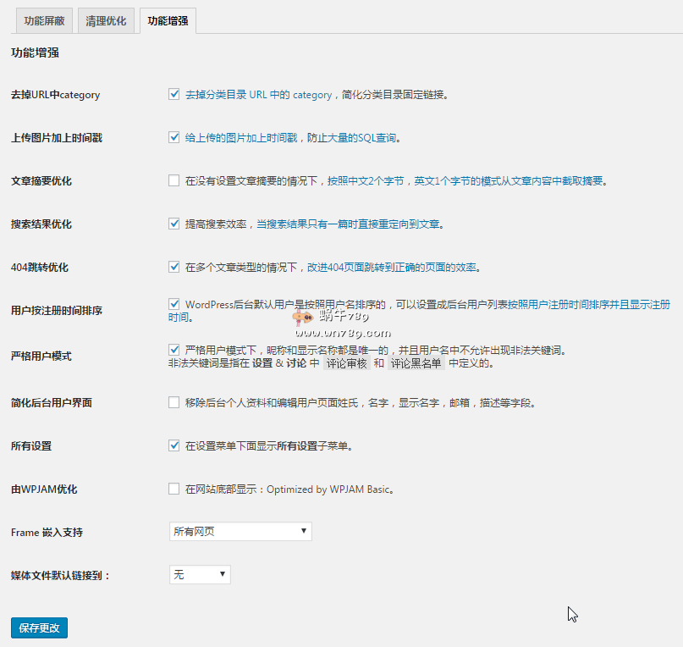The height and width of the screenshot is (647, 683).
Task: Select the 功能增强 tab
Action: (168, 21)
